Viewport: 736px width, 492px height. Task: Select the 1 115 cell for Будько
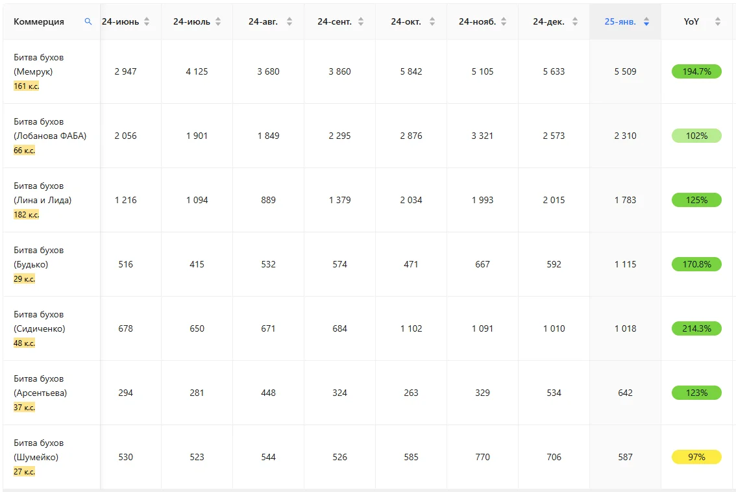(625, 264)
